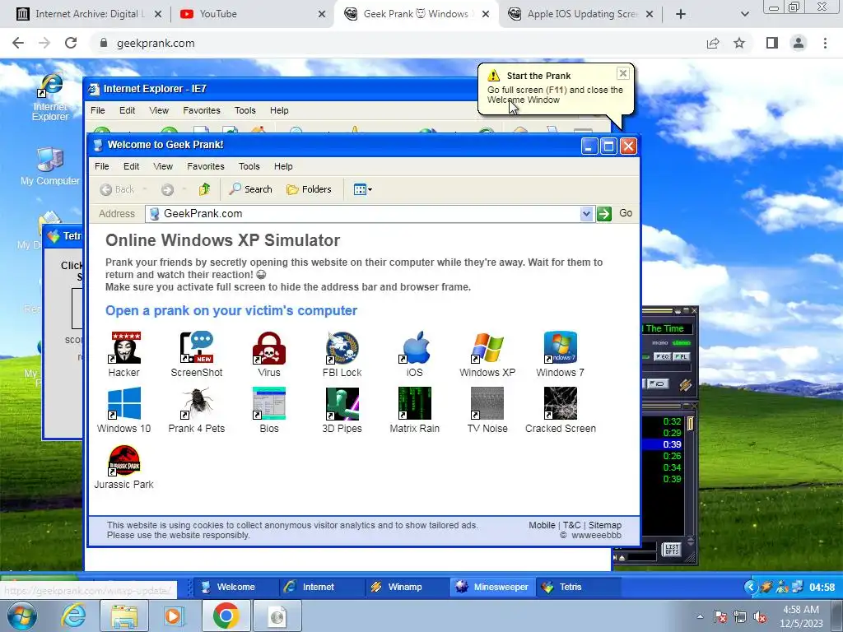Click the T&C footer link
843x632 pixels.
572,525
